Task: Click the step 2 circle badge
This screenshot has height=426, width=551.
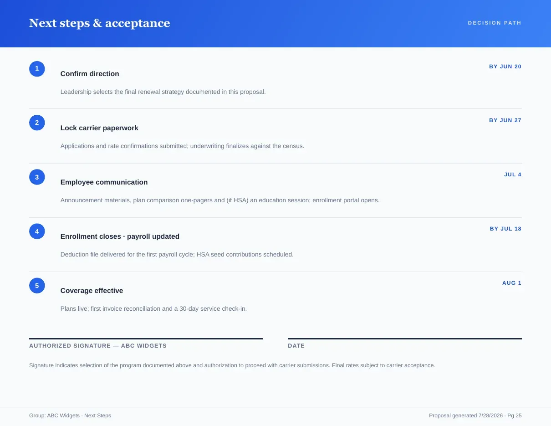Action: [x=37, y=123]
